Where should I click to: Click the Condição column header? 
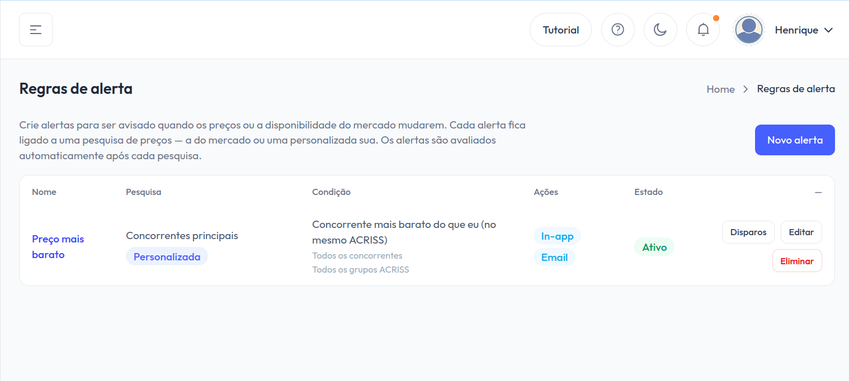point(331,192)
